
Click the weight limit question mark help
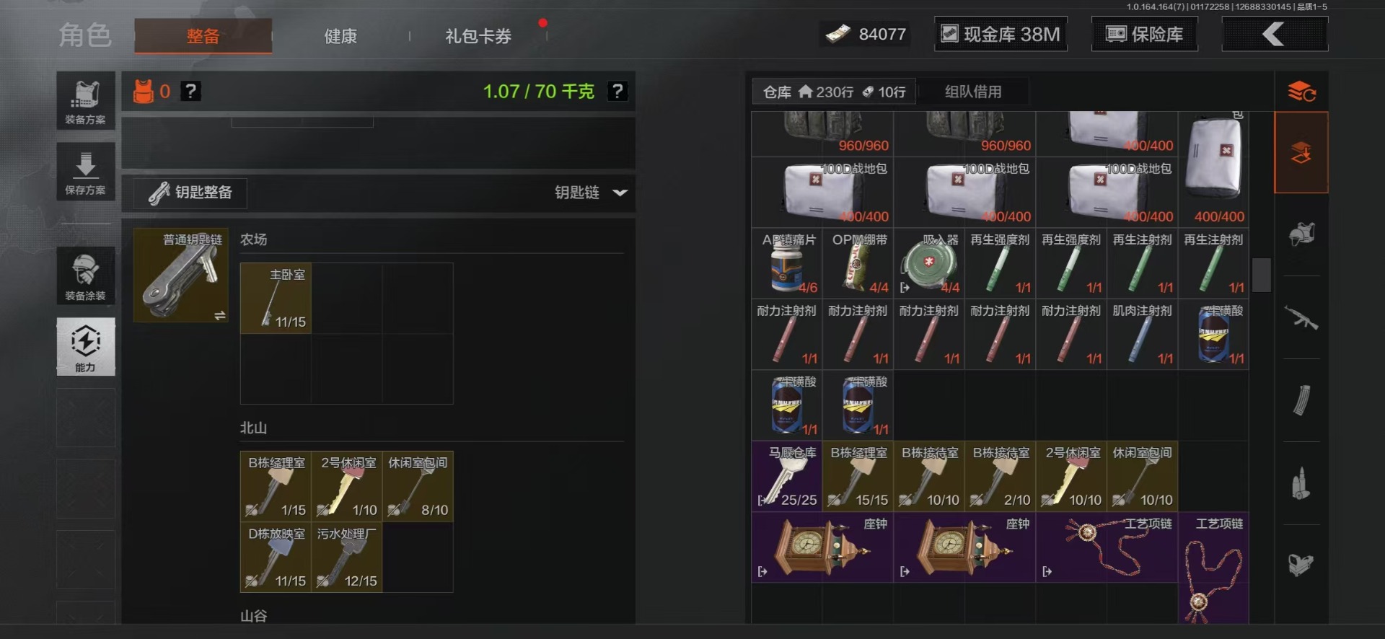coord(617,92)
